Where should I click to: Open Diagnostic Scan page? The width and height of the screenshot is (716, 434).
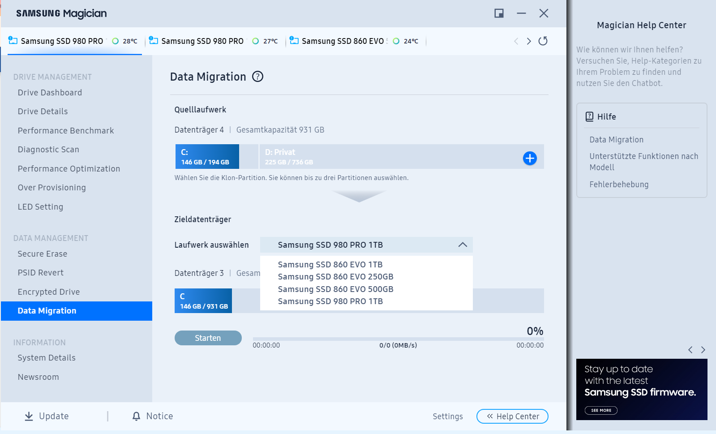(48, 150)
